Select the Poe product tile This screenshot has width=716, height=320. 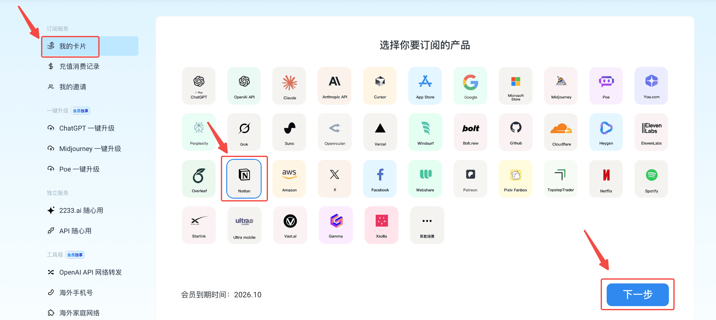pyautogui.click(x=606, y=85)
